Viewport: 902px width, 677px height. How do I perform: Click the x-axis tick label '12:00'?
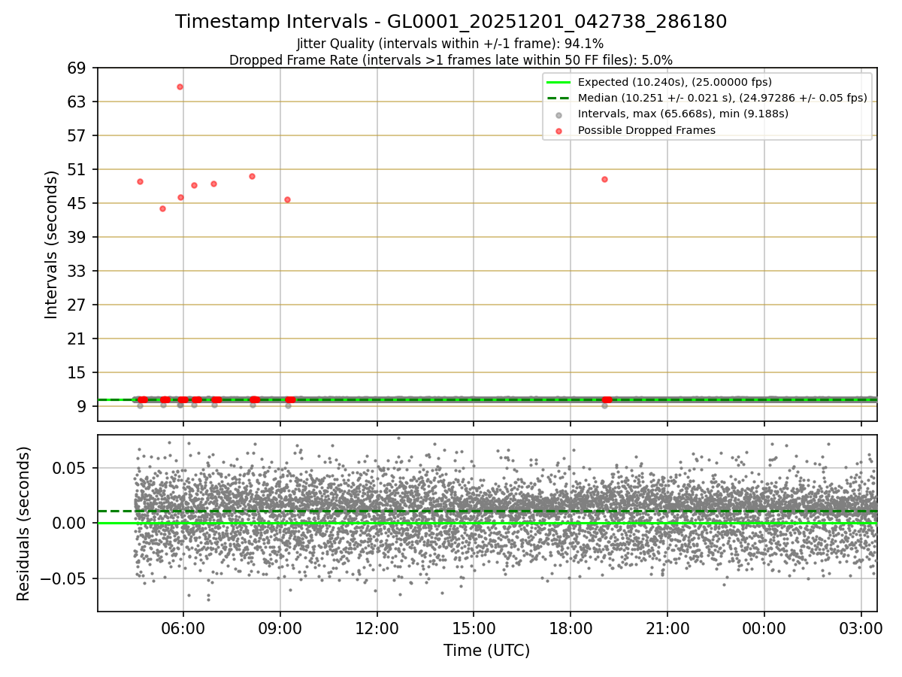click(x=377, y=627)
